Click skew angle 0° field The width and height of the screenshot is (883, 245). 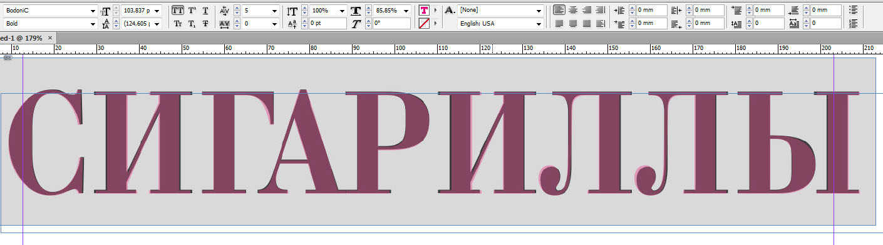[392, 24]
